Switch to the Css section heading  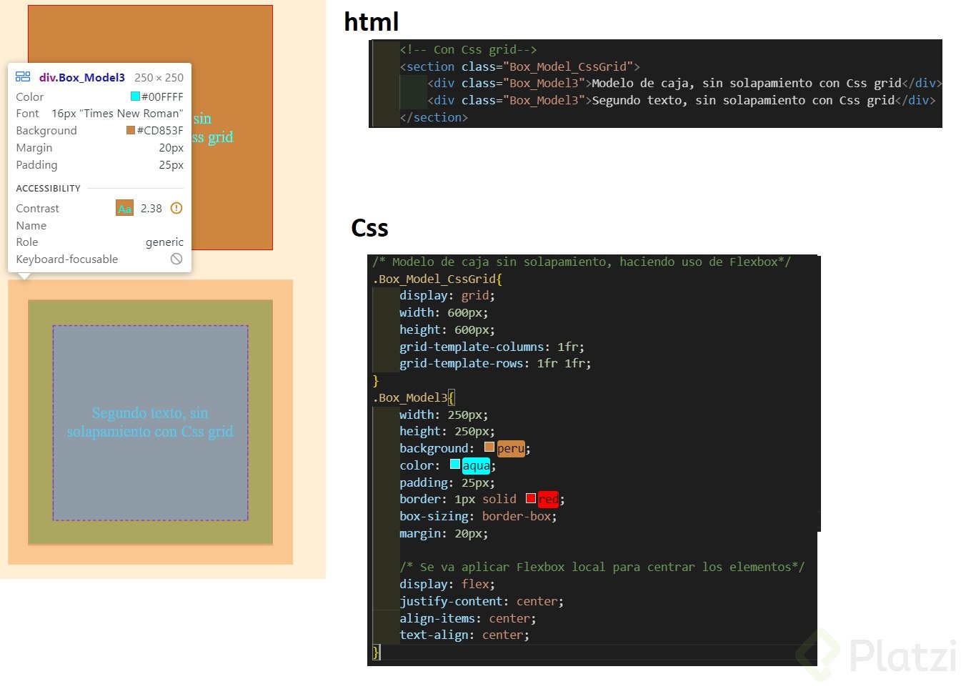[x=369, y=227]
